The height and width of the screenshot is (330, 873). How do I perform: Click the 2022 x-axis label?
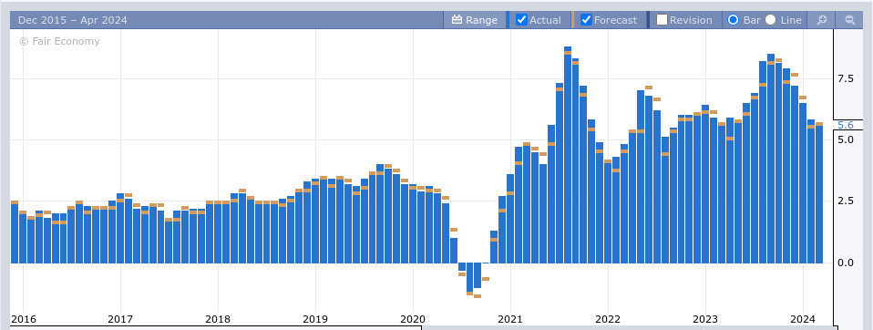[x=608, y=319]
